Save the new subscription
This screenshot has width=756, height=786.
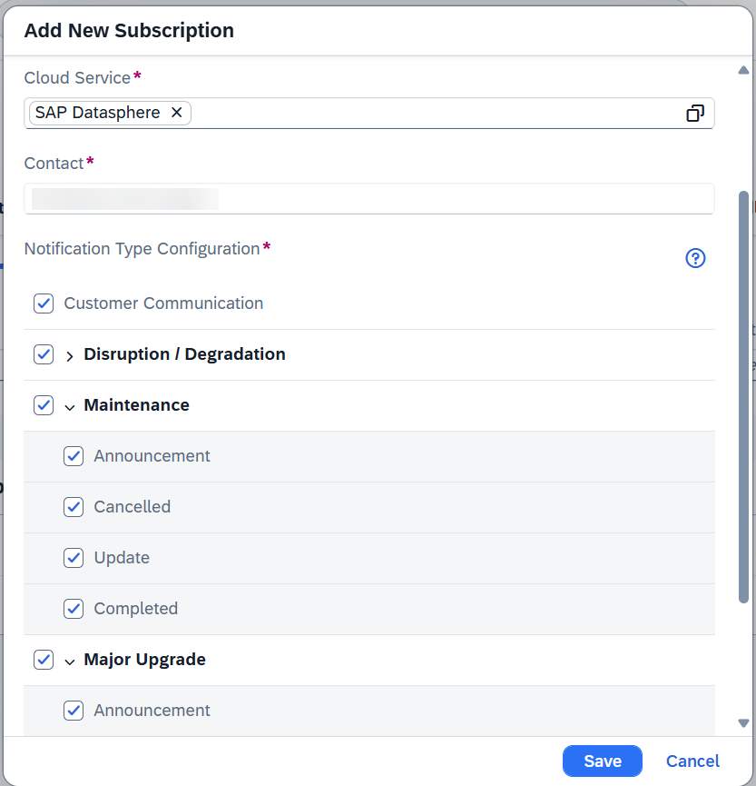(603, 761)
